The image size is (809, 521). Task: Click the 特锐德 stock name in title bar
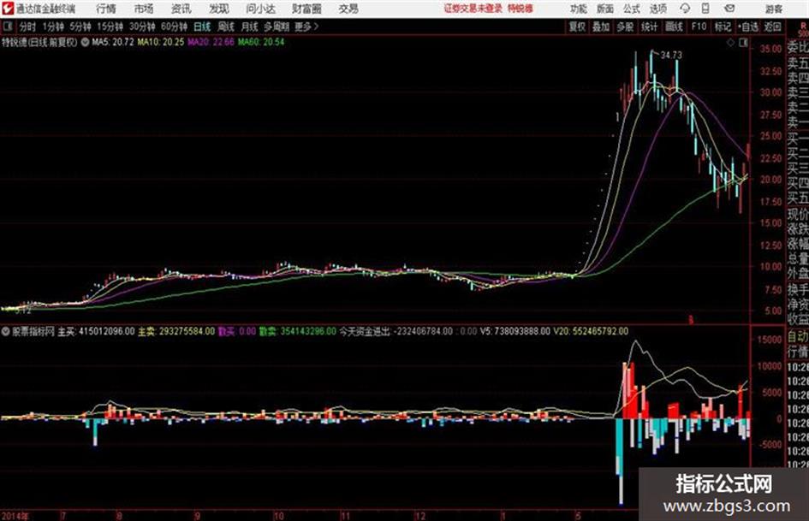click(520, 9)
